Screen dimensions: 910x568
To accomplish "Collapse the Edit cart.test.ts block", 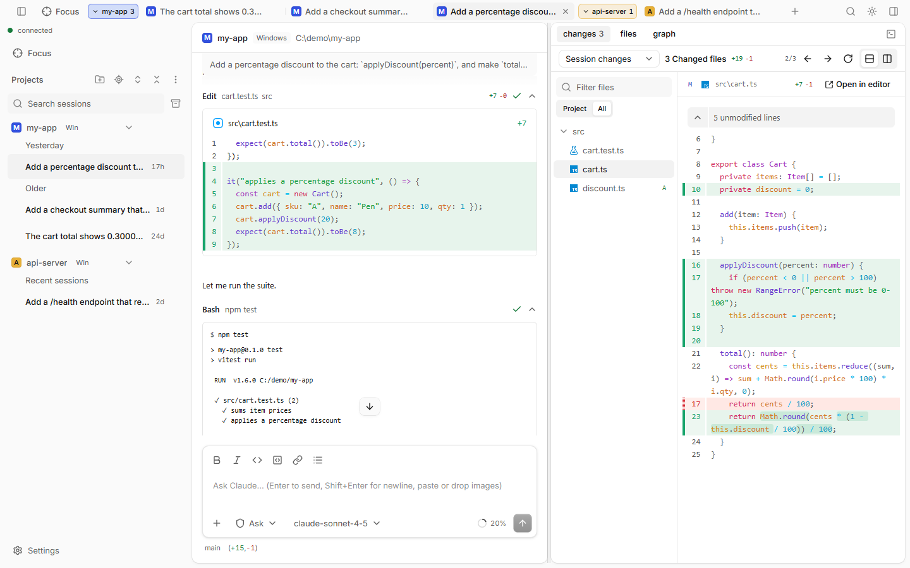I will click(532, 96).
